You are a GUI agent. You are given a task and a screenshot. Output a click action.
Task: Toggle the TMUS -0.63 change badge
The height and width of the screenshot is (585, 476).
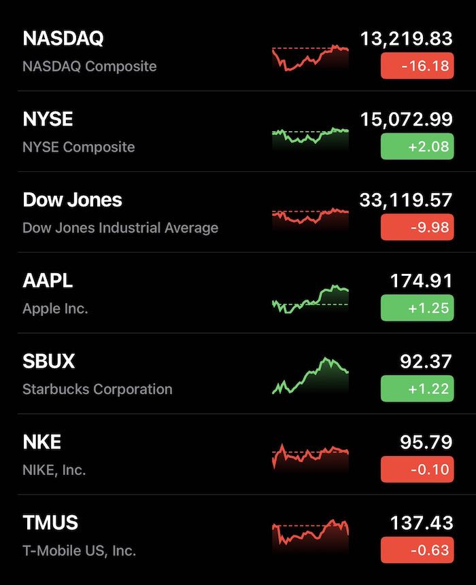[417, 550]
